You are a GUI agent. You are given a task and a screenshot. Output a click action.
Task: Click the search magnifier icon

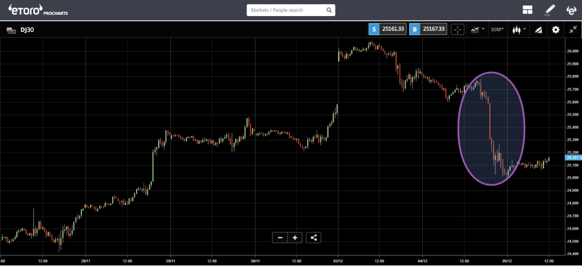(330, 10)
